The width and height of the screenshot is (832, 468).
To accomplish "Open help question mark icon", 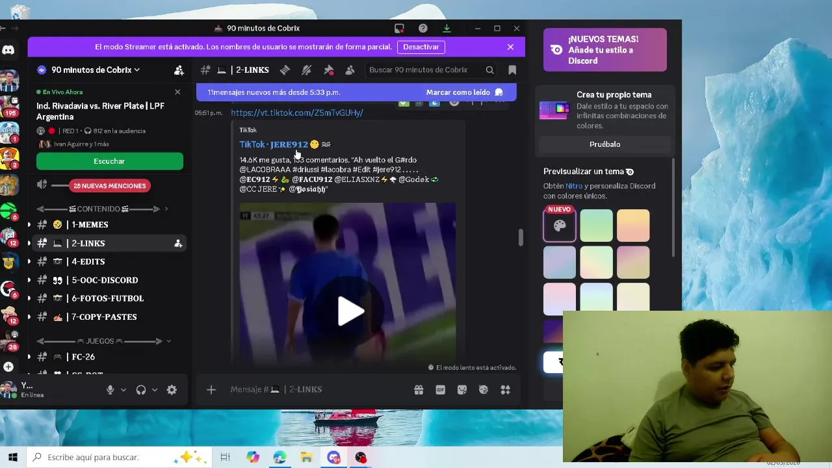I will click(423, 28).
